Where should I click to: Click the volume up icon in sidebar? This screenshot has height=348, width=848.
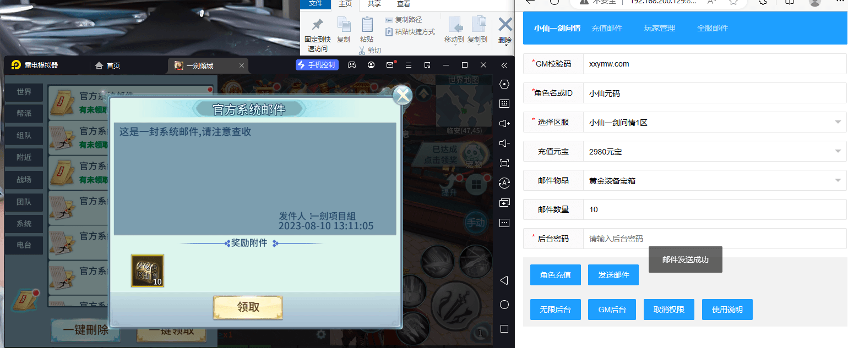click(x=504, y=124)
